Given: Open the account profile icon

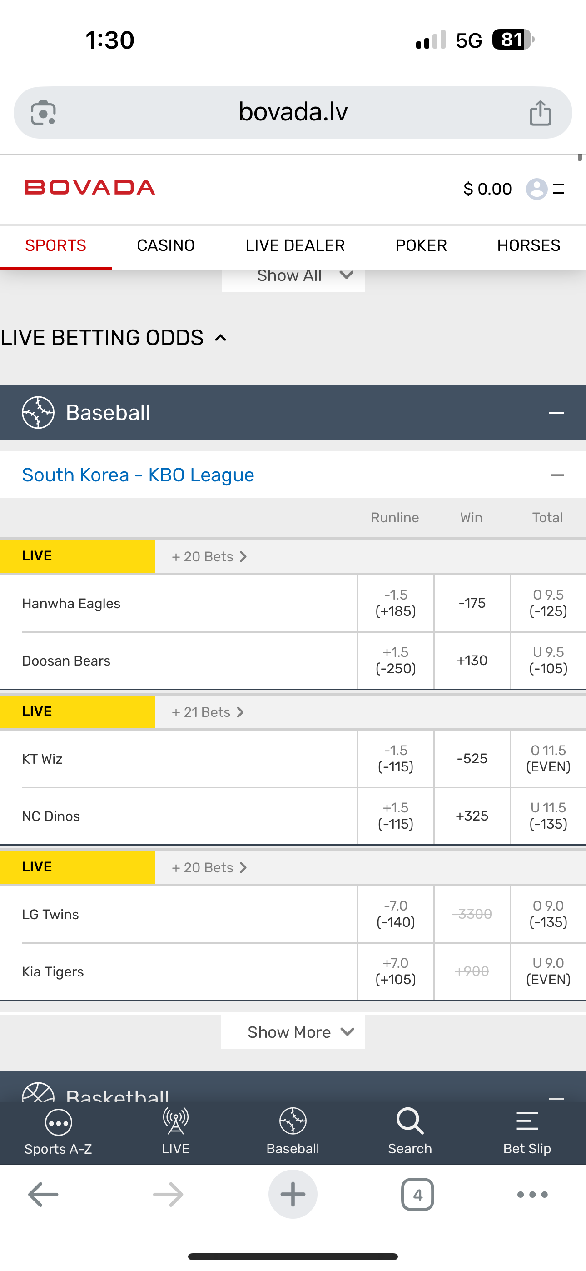Looking at the screenshot, I should click(x=536, y=189).
